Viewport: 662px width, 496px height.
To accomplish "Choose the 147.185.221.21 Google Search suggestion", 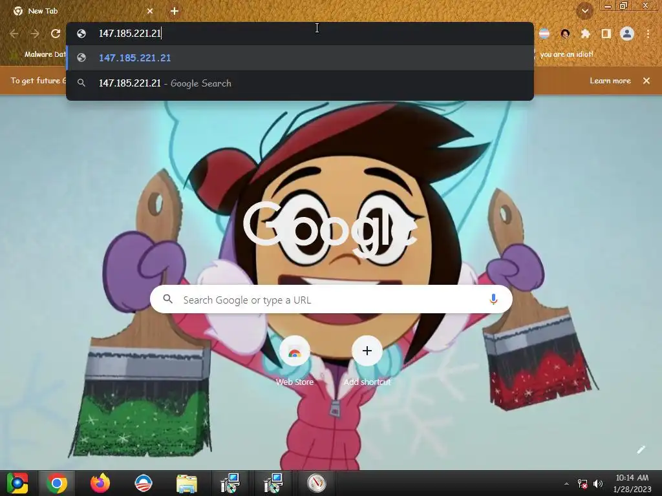I will [x=300, y=83].
